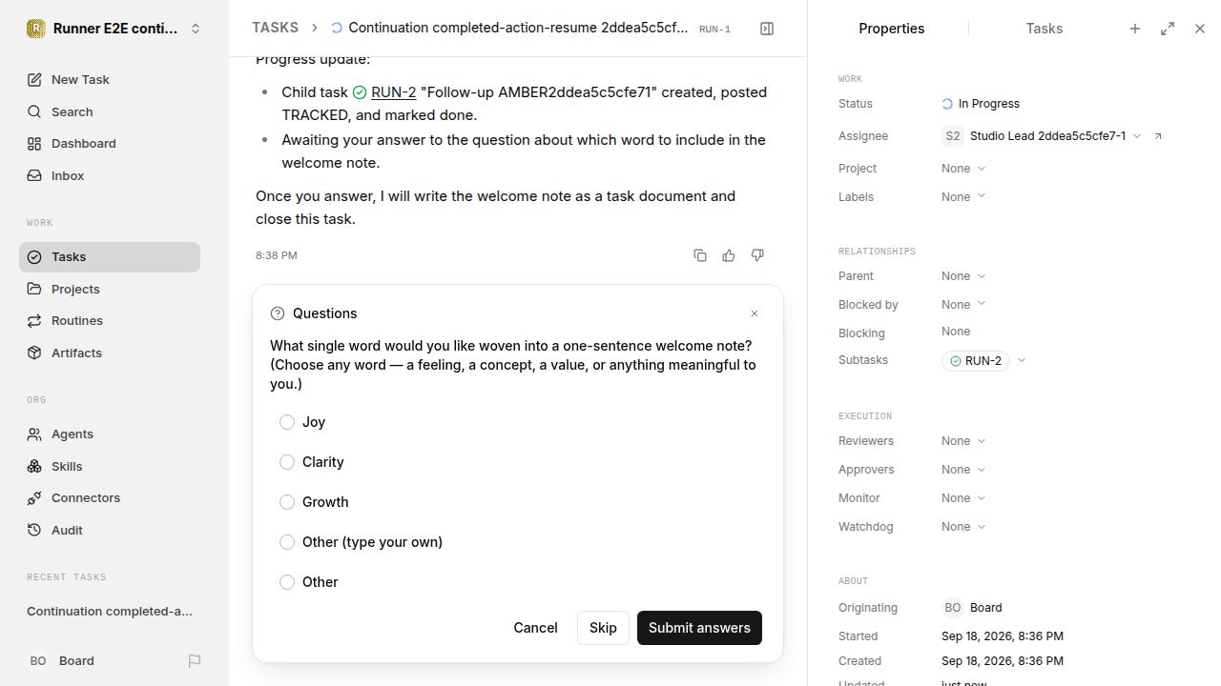Select the Clarity radio option

(x=287, y=462)
